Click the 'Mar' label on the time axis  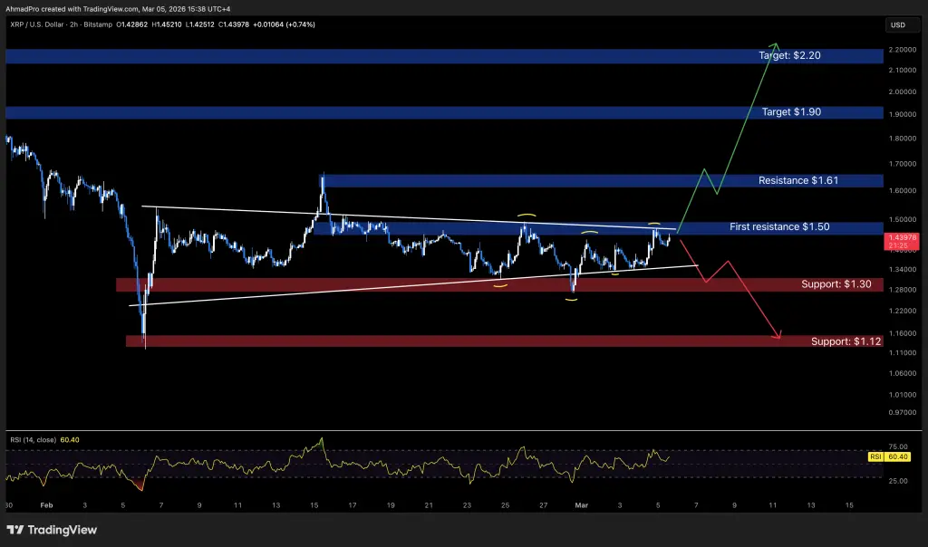point(581,505)
